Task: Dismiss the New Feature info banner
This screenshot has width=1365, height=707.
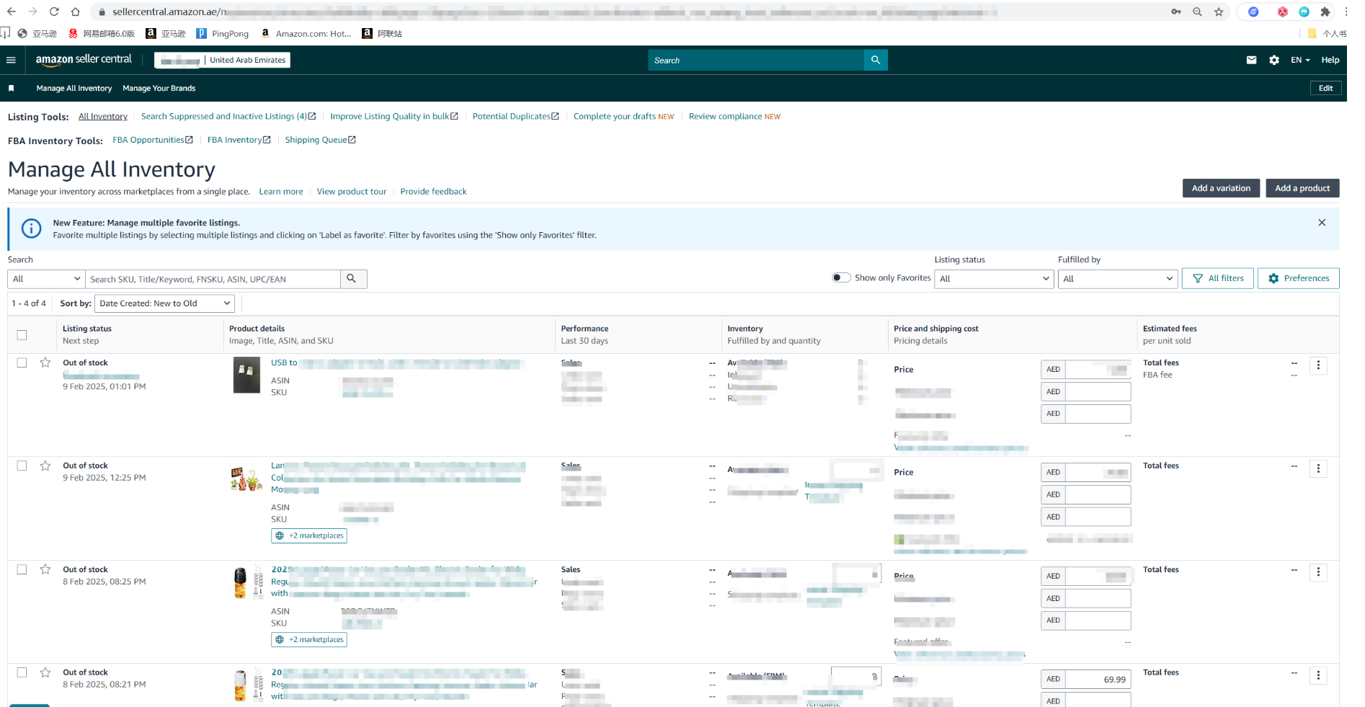Action: click(1321, 223)
